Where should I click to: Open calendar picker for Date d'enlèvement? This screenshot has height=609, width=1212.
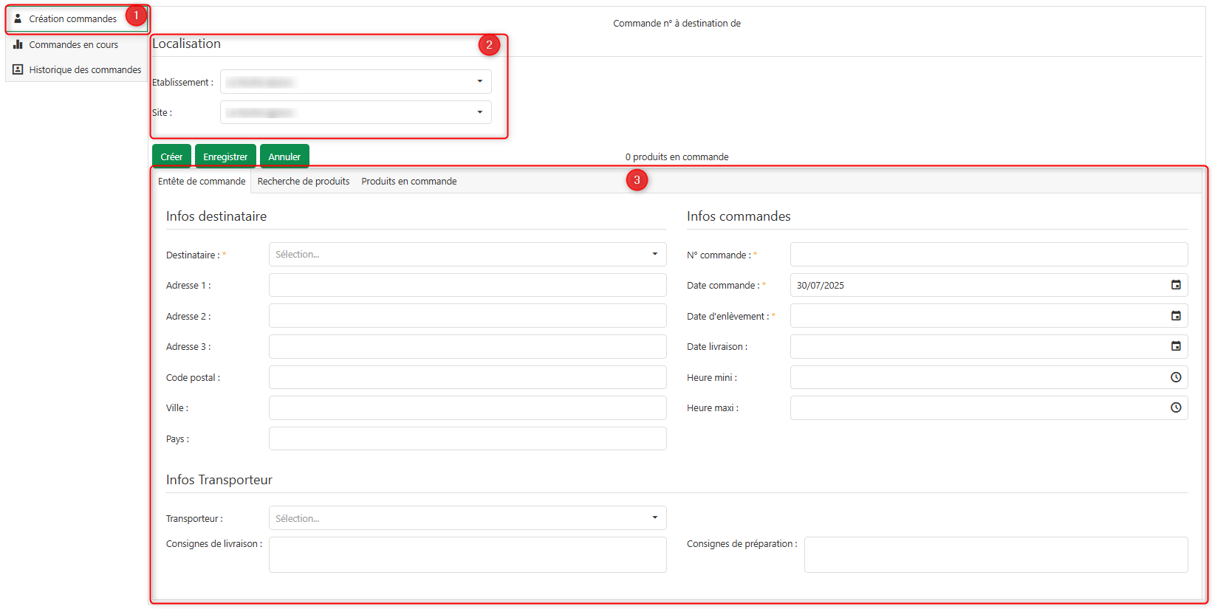tap(1176, 316)
